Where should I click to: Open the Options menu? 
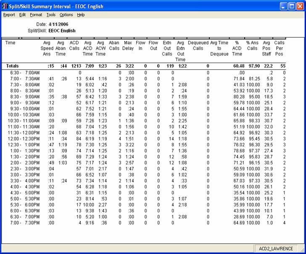[66, 15]
